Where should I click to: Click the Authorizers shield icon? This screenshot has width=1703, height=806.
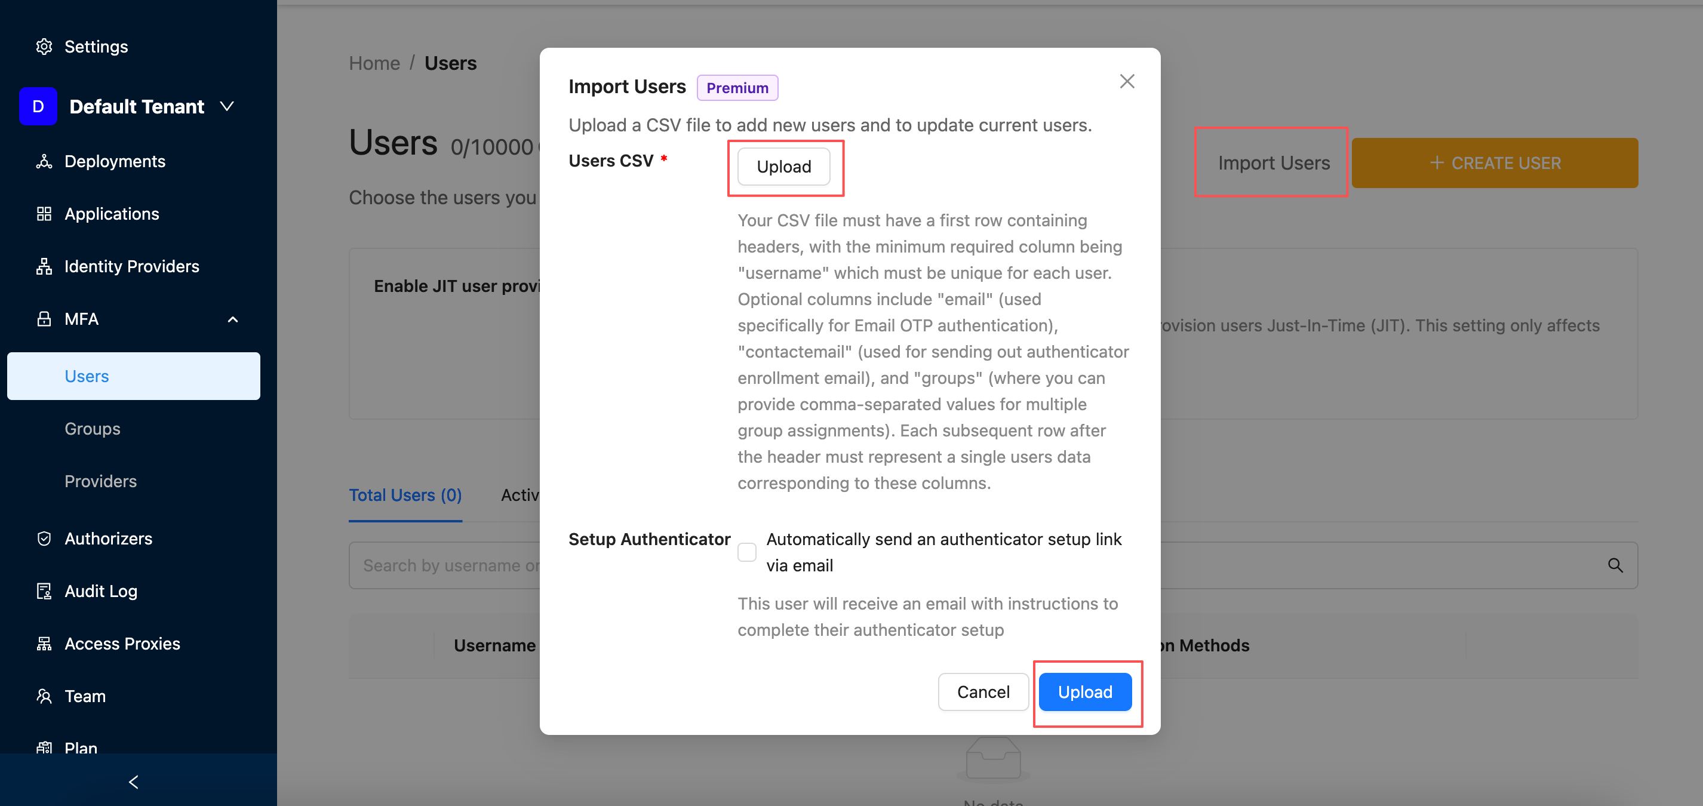pyautogui.click(x=44, y=538)
